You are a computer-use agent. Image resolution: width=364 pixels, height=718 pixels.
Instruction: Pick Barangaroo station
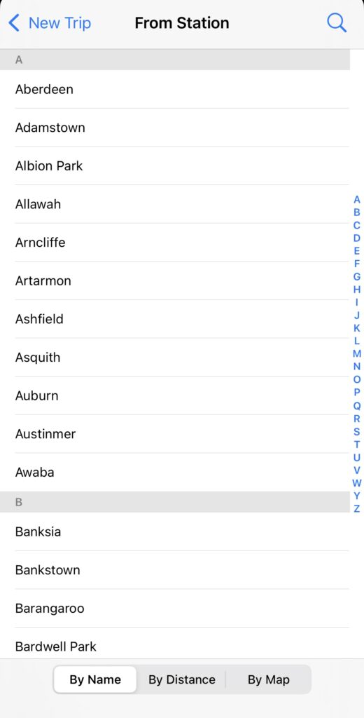[175, 609]
